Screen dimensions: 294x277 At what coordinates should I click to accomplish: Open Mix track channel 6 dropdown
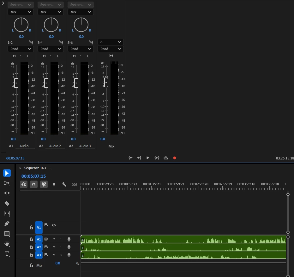[x=111, y=42]
